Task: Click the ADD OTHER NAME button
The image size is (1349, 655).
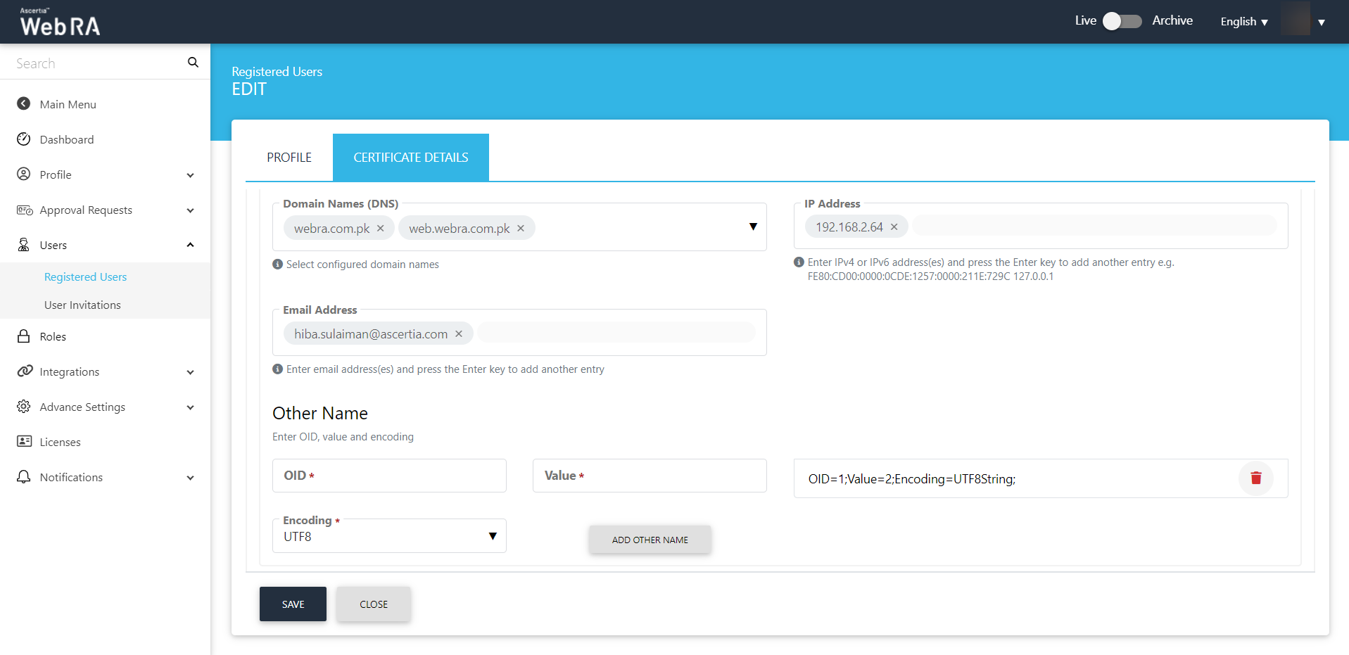Action: coord(650,540)
